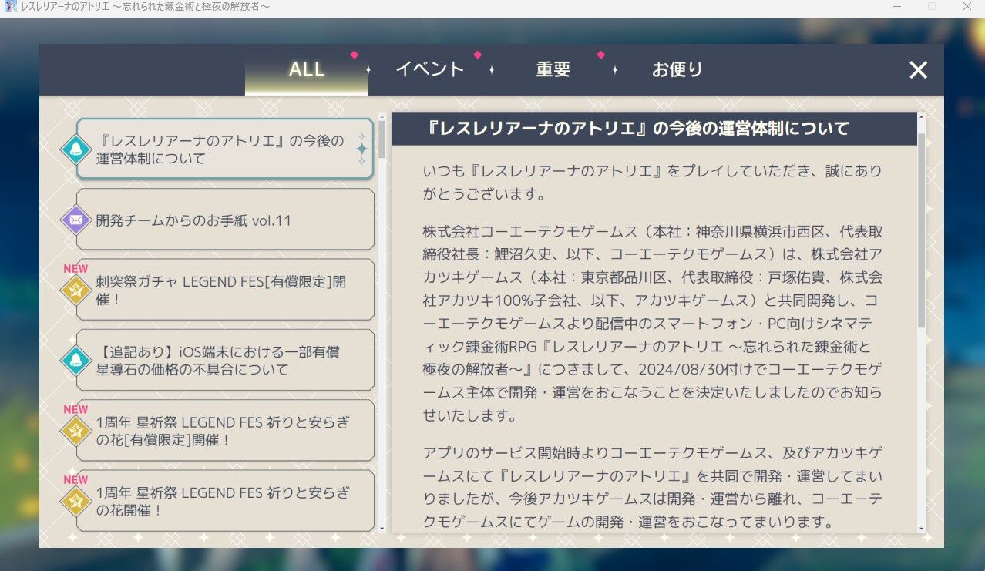The width and height of the screenshot is (985, 571).
Task: Click the article scroll up arrow
Action: pyautogui.click(x=921, y=117)
